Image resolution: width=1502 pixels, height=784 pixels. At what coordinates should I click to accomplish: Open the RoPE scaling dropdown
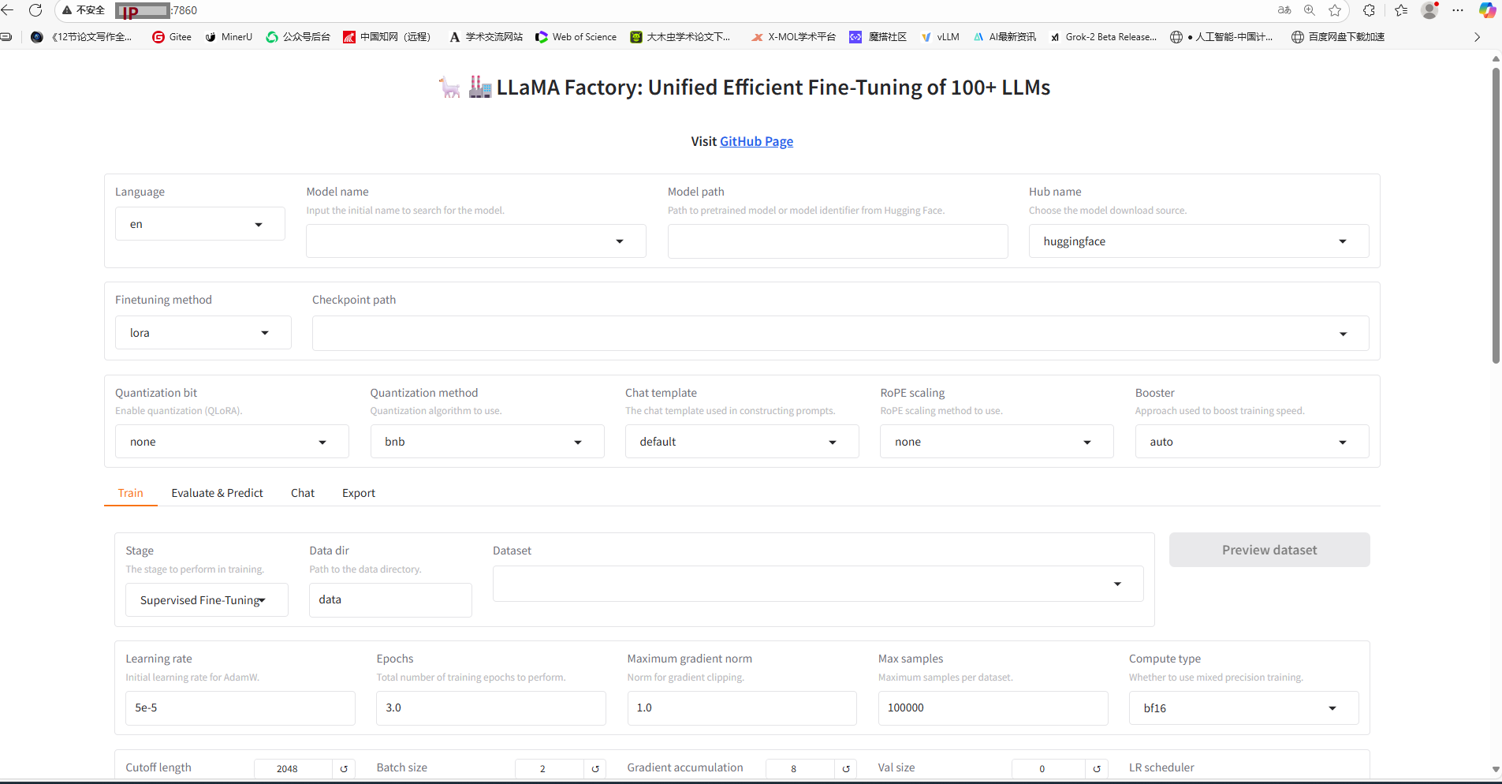[x=997, y=442]
